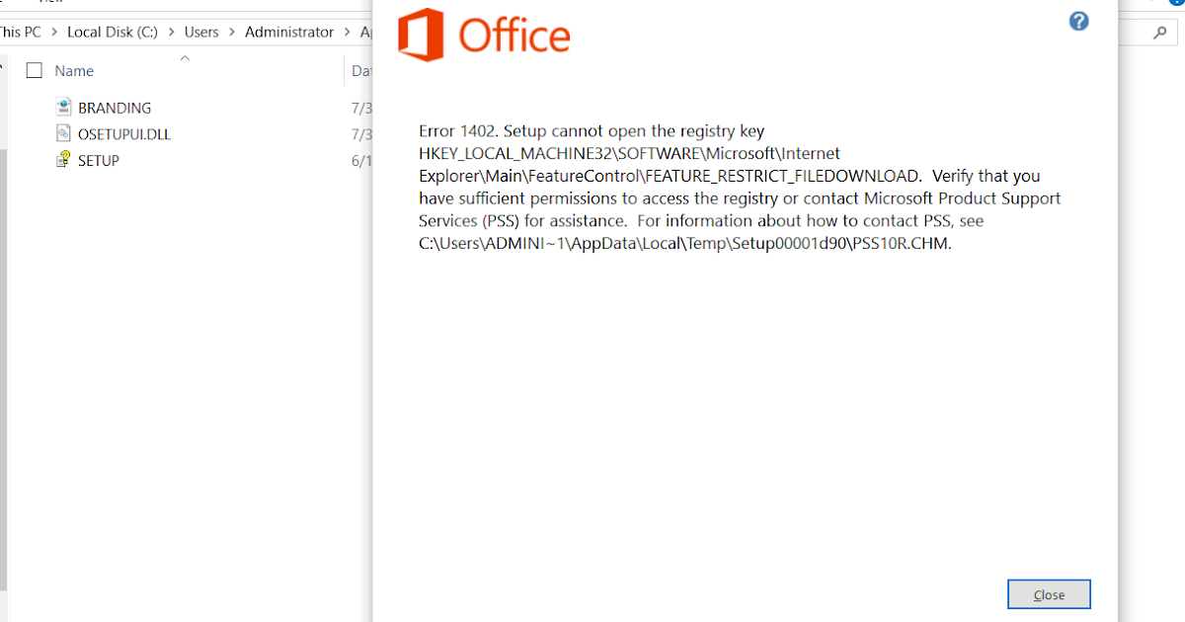Expand the chevron after Local Disk (C:)
This screenshot has height=622, width=1185.
171,33
